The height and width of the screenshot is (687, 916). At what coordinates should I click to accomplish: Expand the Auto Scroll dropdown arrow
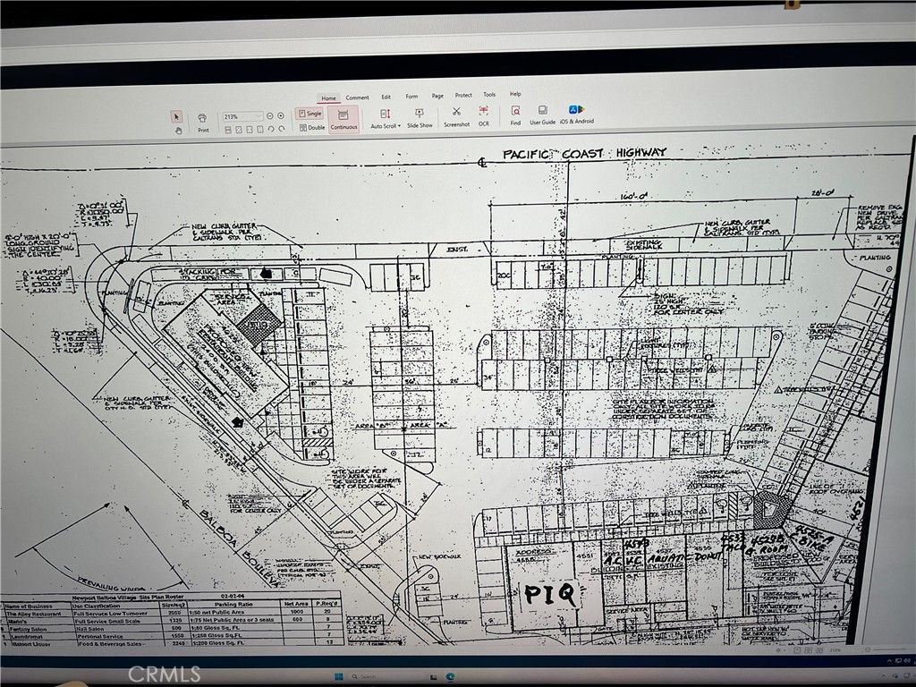399,126
